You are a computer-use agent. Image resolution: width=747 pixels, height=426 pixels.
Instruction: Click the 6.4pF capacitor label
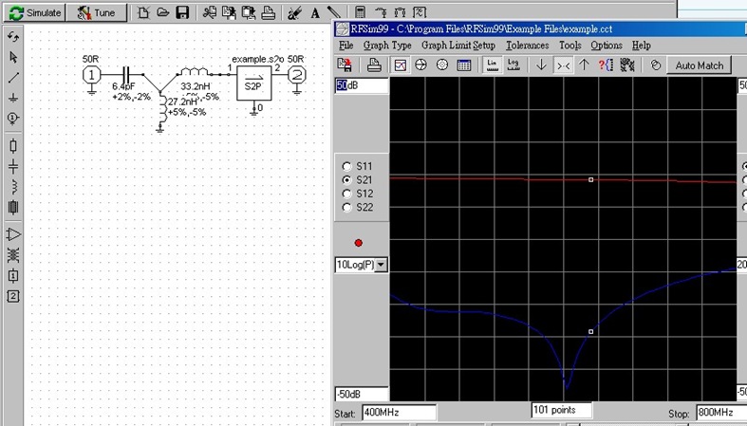(123, 86)
